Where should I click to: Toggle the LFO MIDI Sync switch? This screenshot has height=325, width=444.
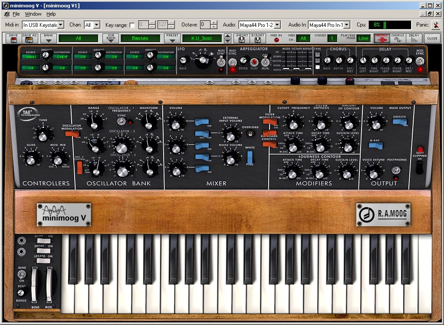click(x=221, y=62)
